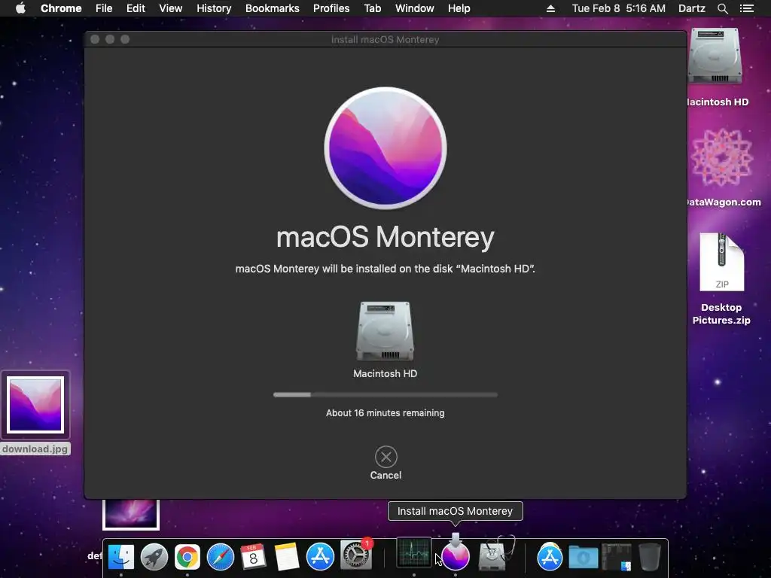The width and height of the screenshot is (771, 578).
Task: Click the 'macOS Monterey' heading text
Action: pyautogui.click(x=385, y=237)
